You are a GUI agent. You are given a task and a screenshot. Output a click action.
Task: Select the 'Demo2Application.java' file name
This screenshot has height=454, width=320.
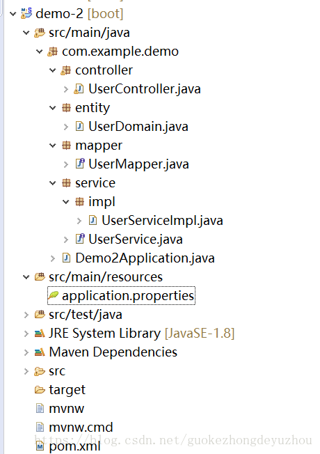[145, 258]
